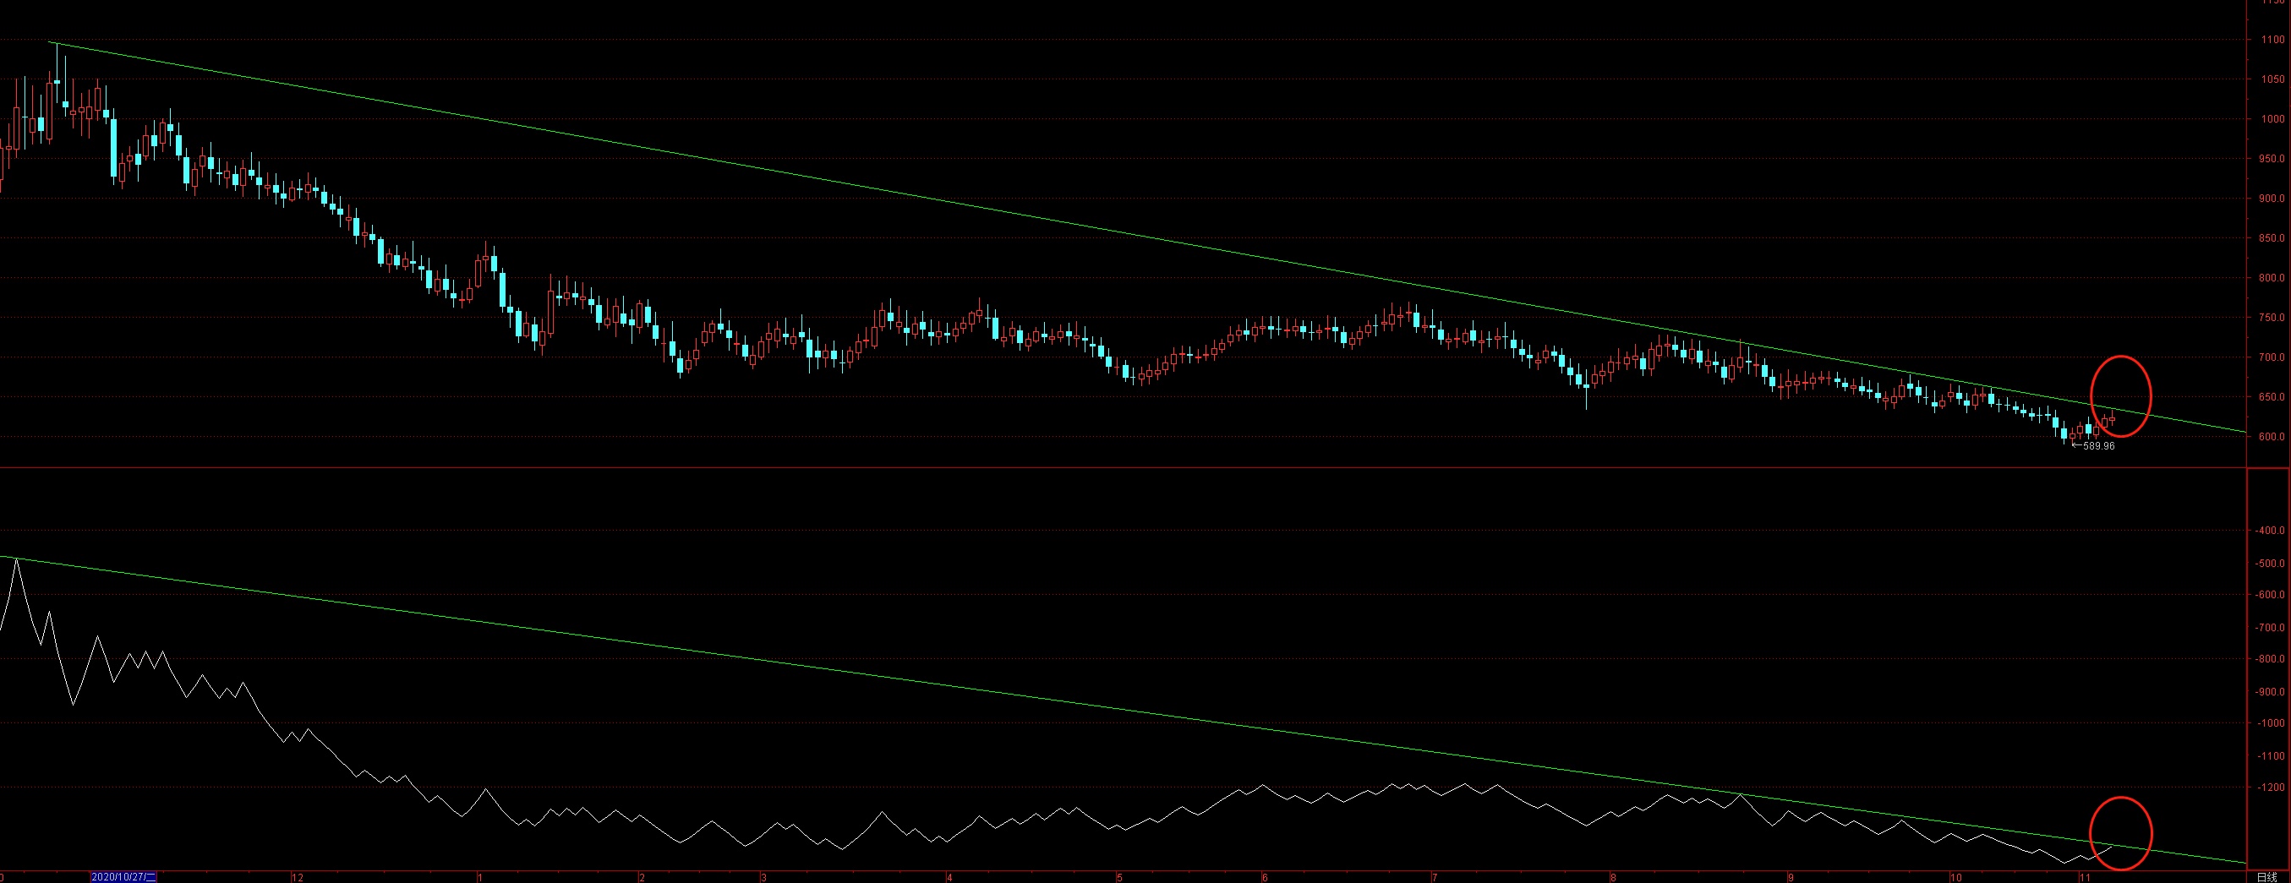Screen dimensions: 2291x883
Task: Select the highlighted date label 2020/10/27
Action: click(x=123, y=877)
